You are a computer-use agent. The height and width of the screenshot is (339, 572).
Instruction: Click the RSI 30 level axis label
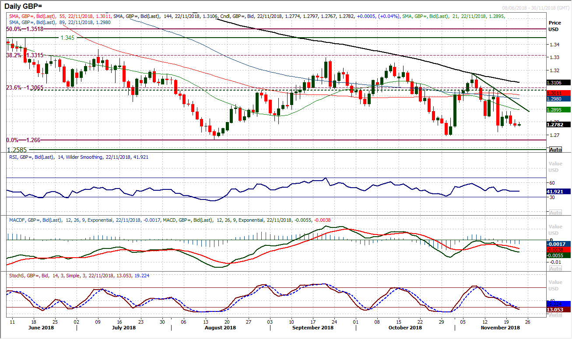click(x=552, y=197)
